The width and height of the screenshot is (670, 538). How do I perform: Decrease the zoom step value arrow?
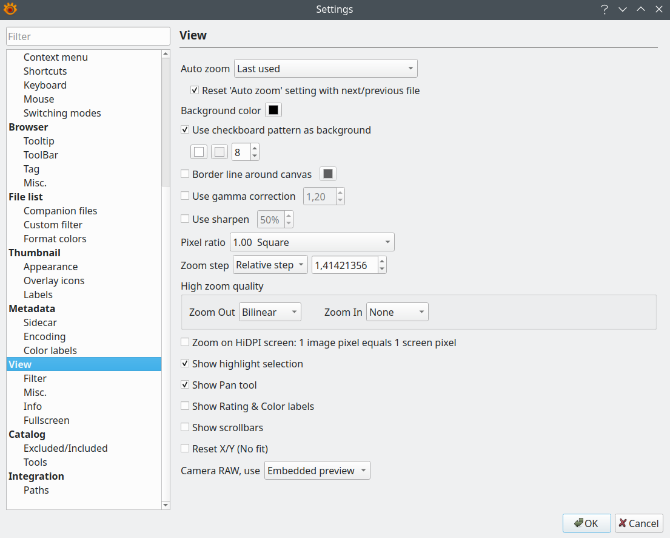click(381, 269)
